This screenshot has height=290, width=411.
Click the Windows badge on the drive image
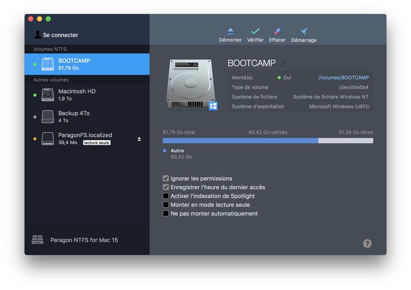click(213, 106)
